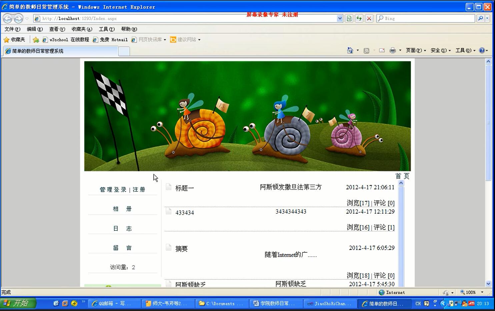The width and height of the screenshot is (495, 311).
Task: Open the 收藏夹 favorites panel button
Action: [x=14, y=40]
